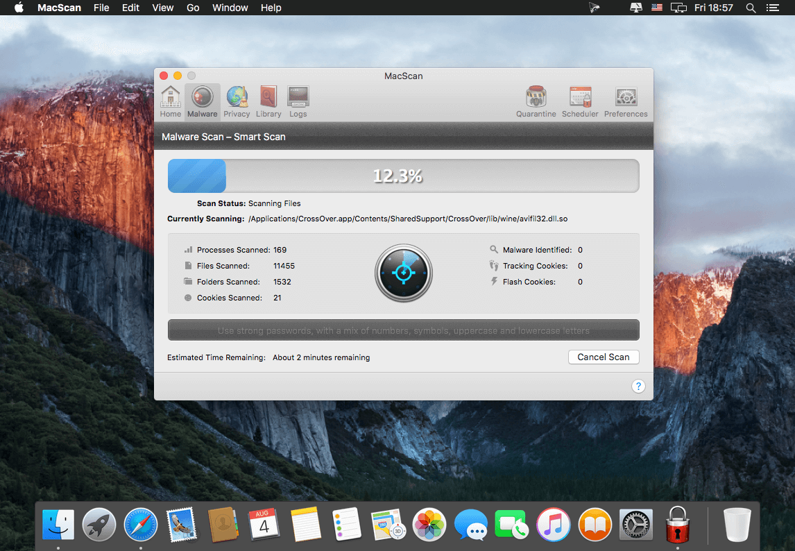This screenshot has width=795, height=551.
Task: Open iBooks from the Dock
Action: pyautogui.click(x=595, y=525)
